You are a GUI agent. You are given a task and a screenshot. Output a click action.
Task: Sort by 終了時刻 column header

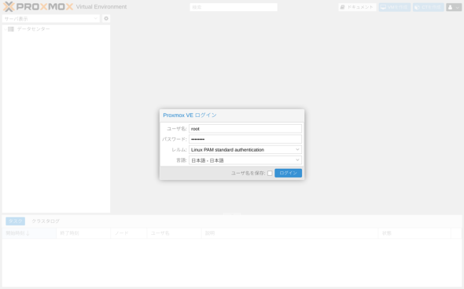(83, 233)
